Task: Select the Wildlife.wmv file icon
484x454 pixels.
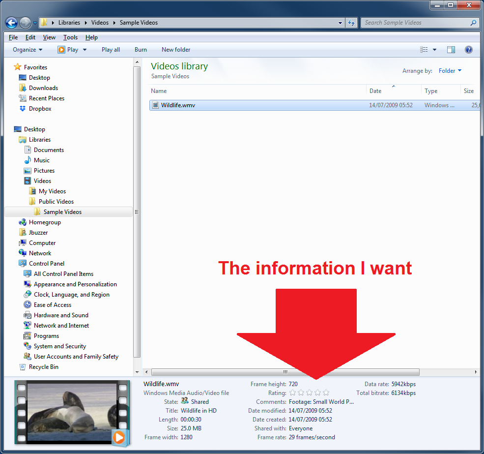Action: (156, 105)
